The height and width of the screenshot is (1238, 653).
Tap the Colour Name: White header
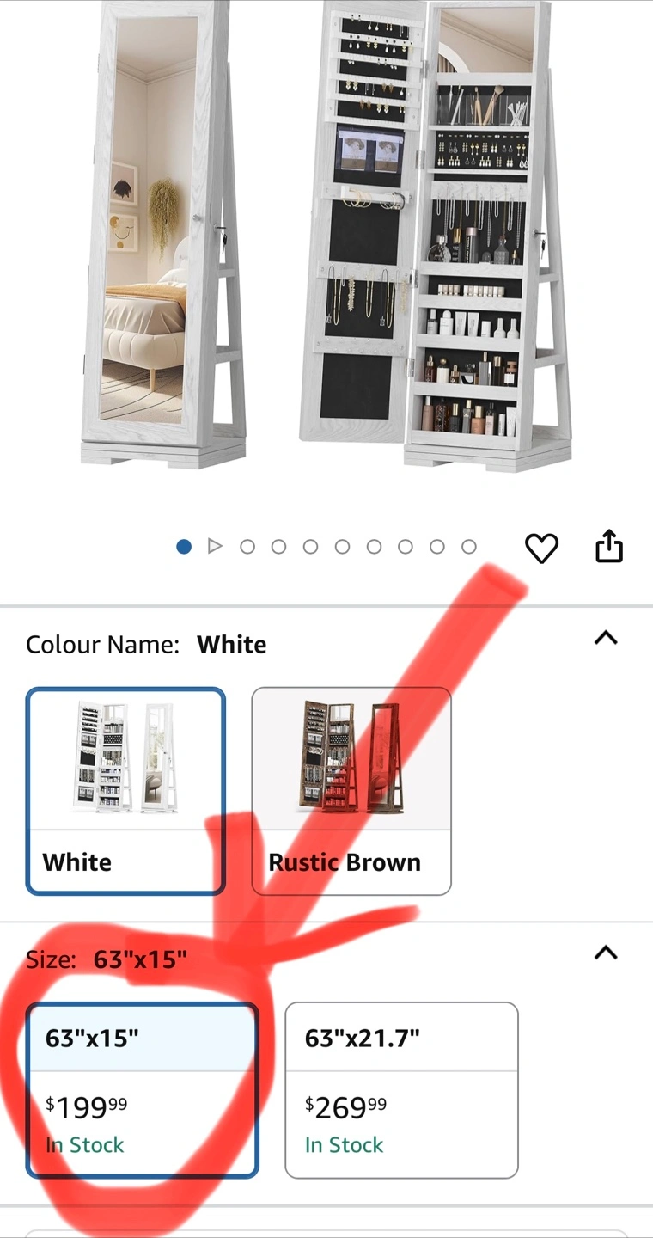[146, 645]
